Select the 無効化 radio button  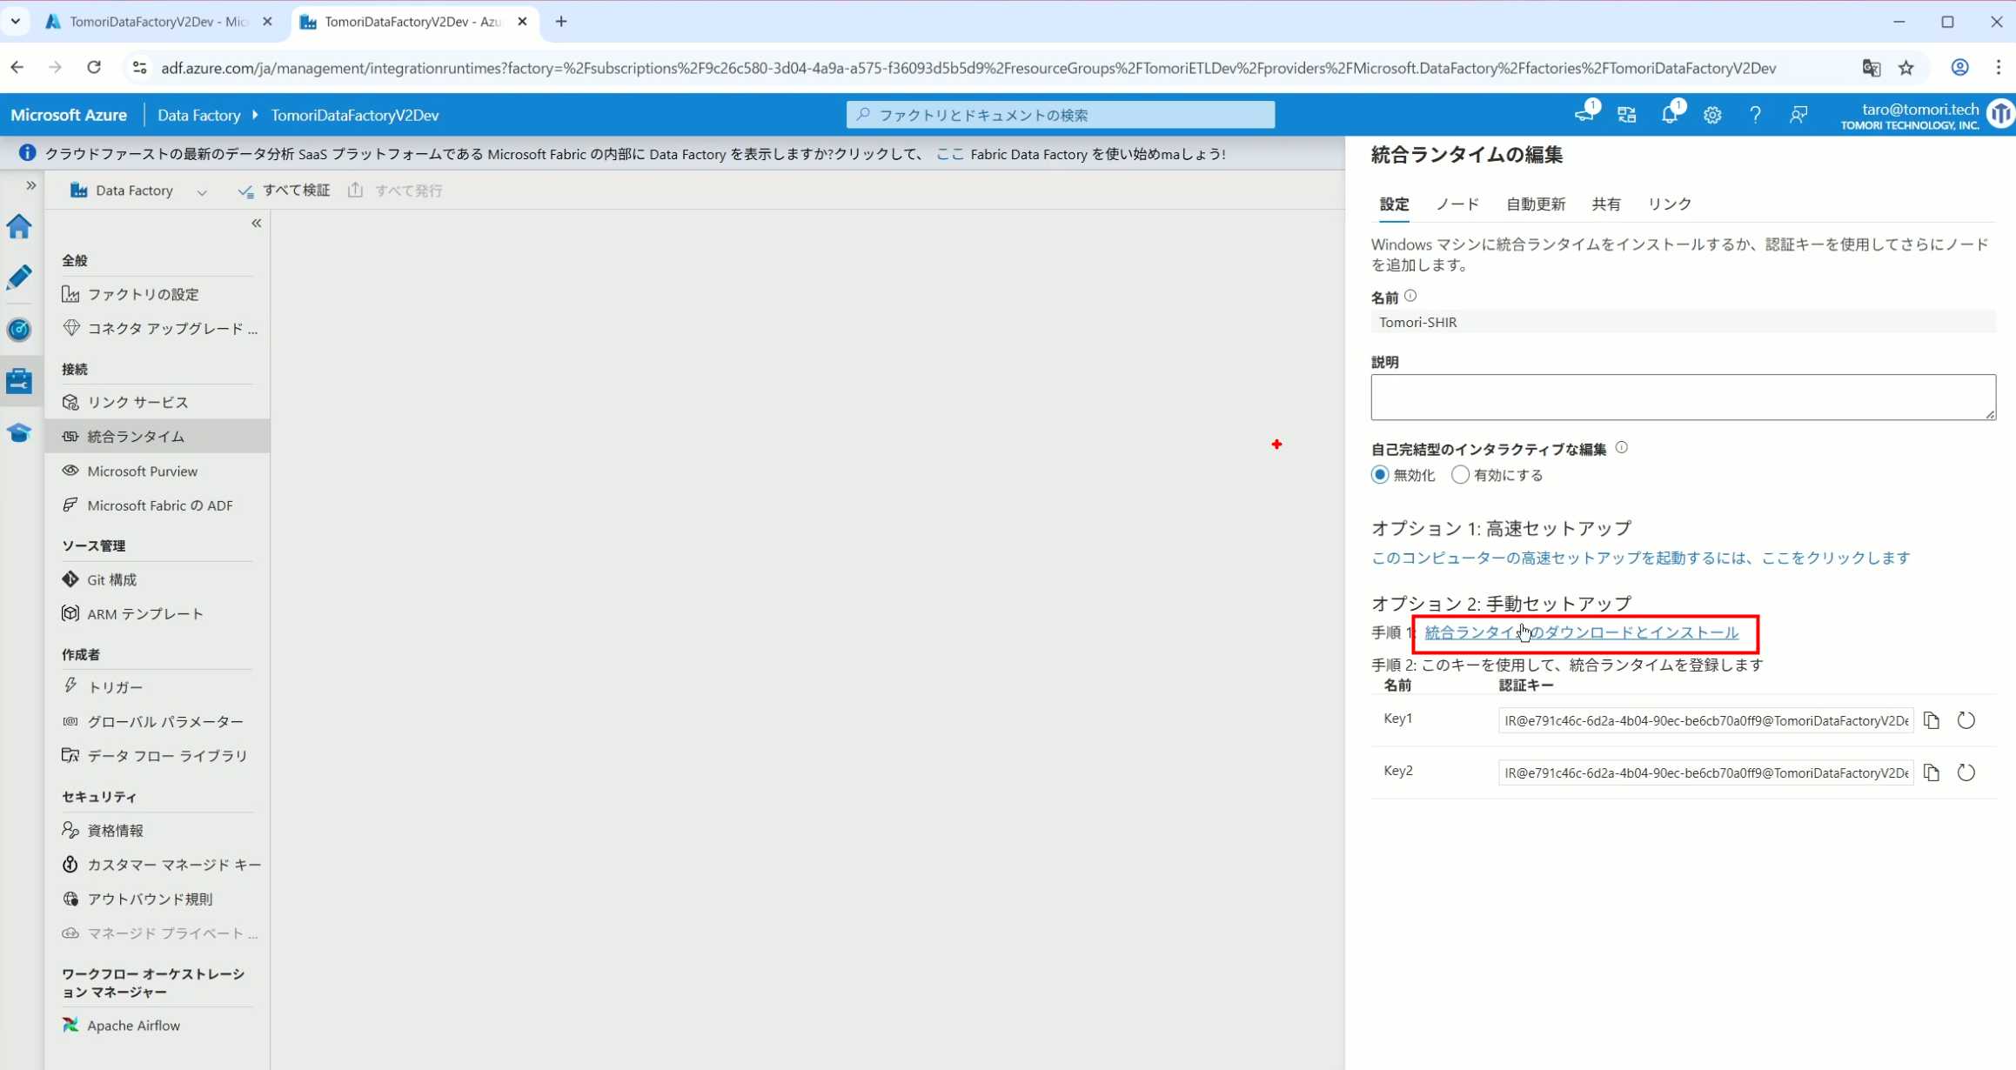[1380, 475]
